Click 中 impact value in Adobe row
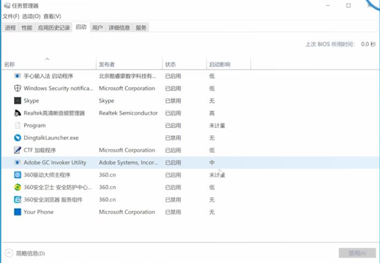 (212, 163)
